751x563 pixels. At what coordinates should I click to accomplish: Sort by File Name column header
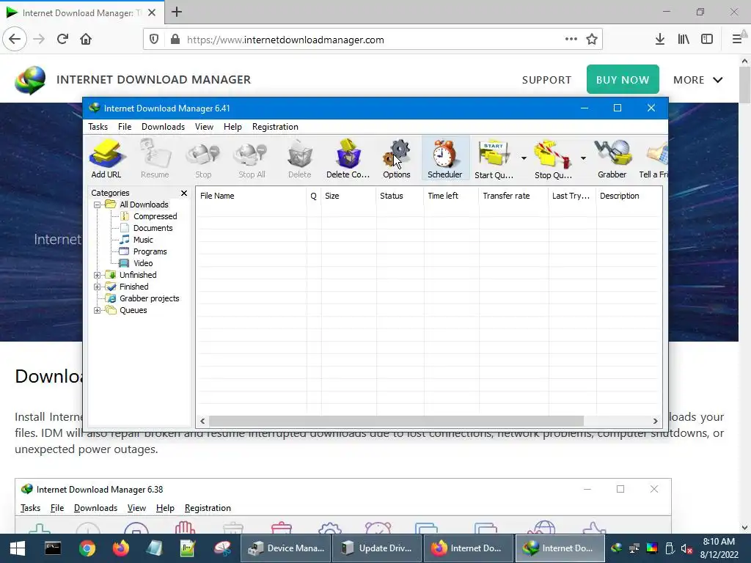[x=251, y=196]
